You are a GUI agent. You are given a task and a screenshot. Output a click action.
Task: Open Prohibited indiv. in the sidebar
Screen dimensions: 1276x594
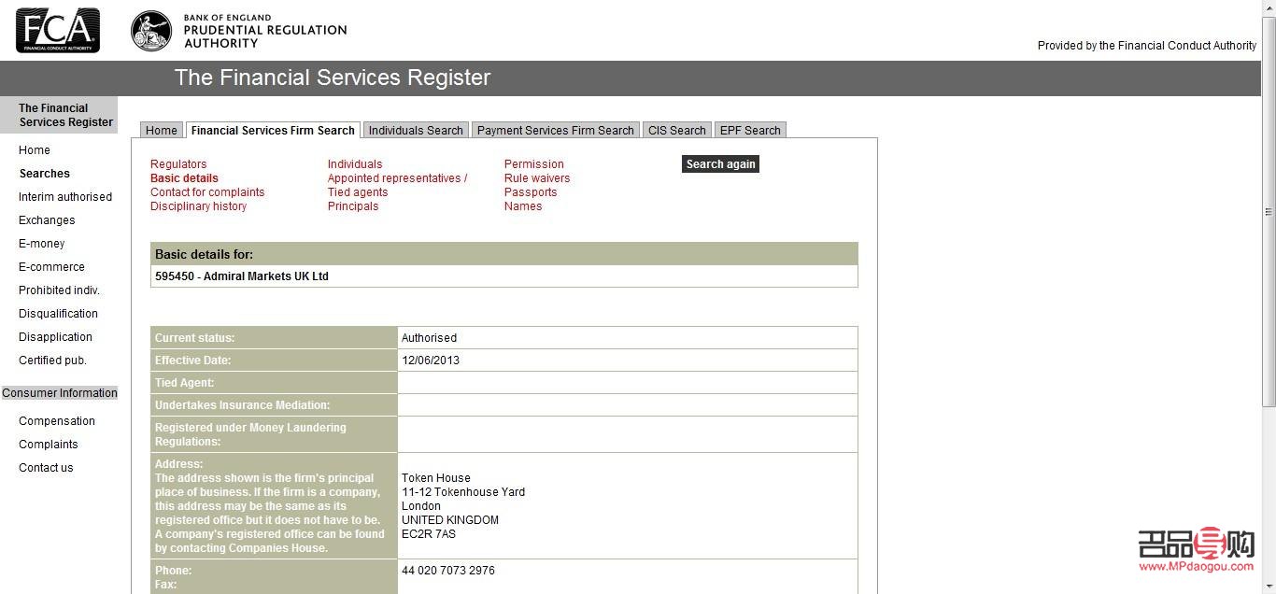point(59,290)
